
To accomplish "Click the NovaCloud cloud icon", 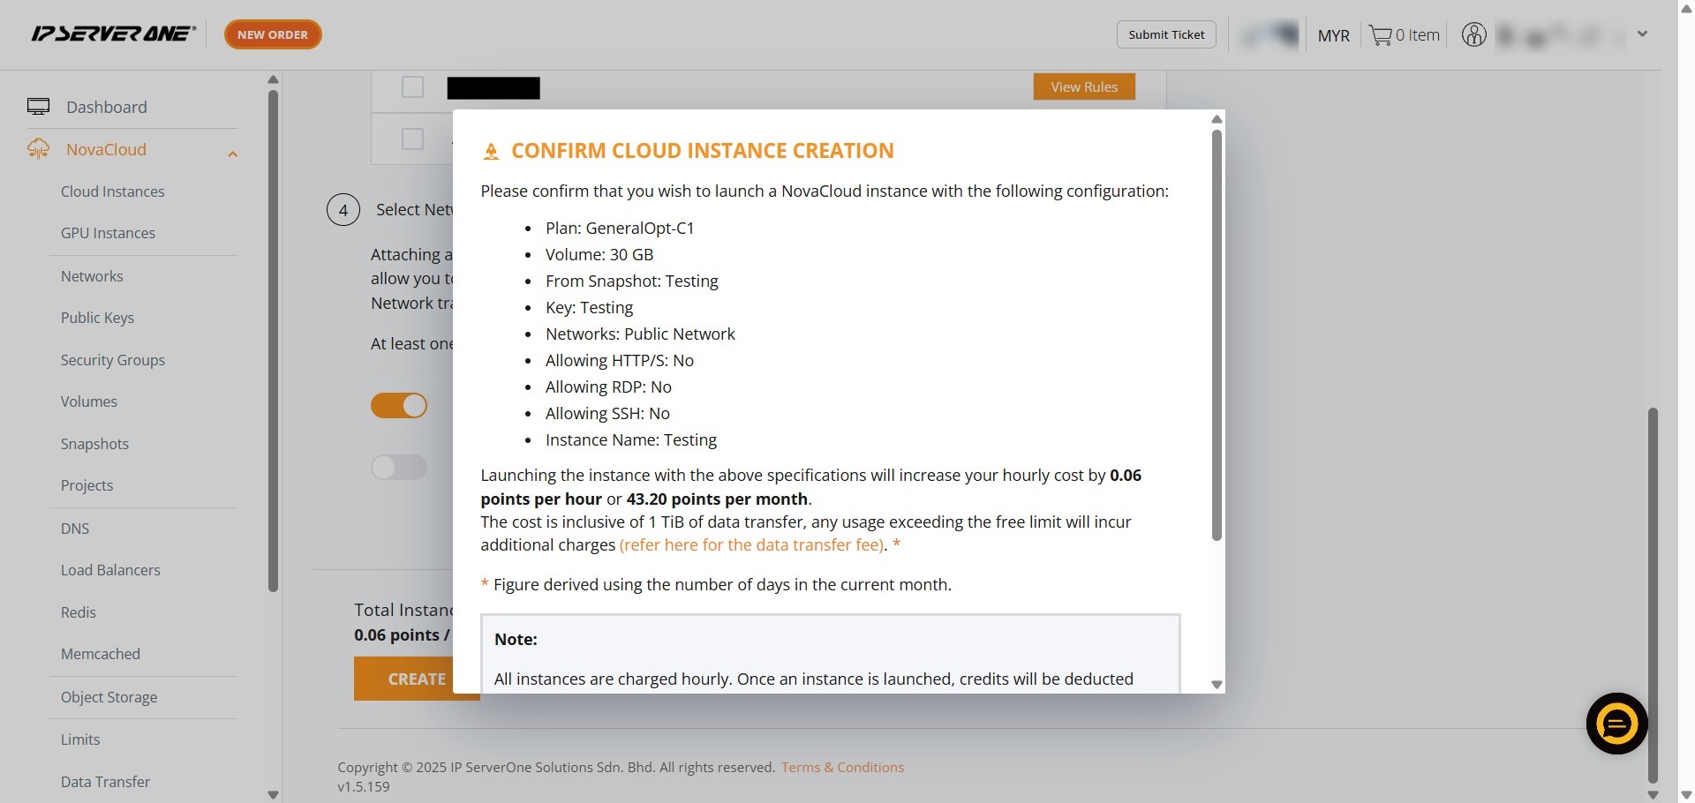I will click(x=38, y=149).
